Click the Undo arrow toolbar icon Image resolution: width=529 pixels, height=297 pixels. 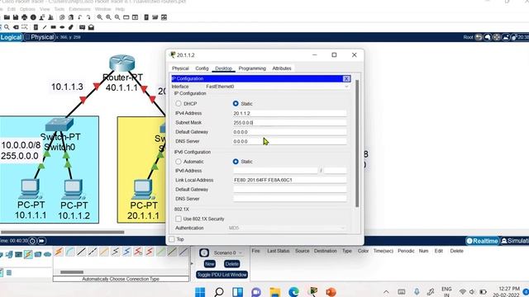pyautogui.click(x=79, y=17)
